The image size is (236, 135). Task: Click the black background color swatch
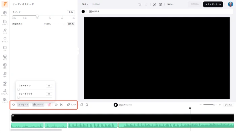(x=83, y=11)
